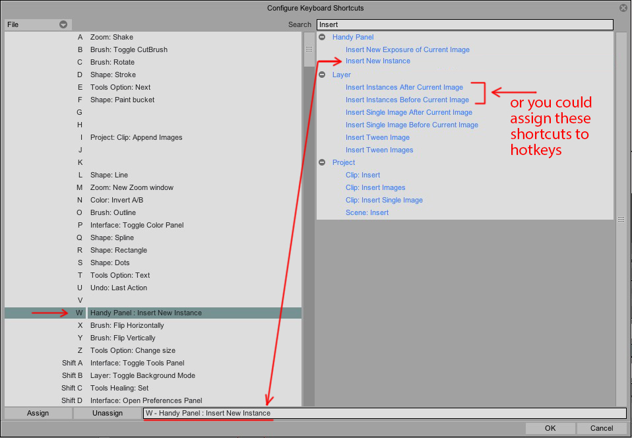Click the Assign button
Image resolution: width=632 pixels, height=438 pixels.
click(x=38, y=413)
